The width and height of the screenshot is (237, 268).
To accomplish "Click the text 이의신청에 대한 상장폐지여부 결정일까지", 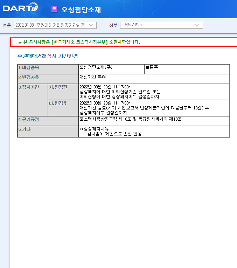I will [x=119, y=97].
